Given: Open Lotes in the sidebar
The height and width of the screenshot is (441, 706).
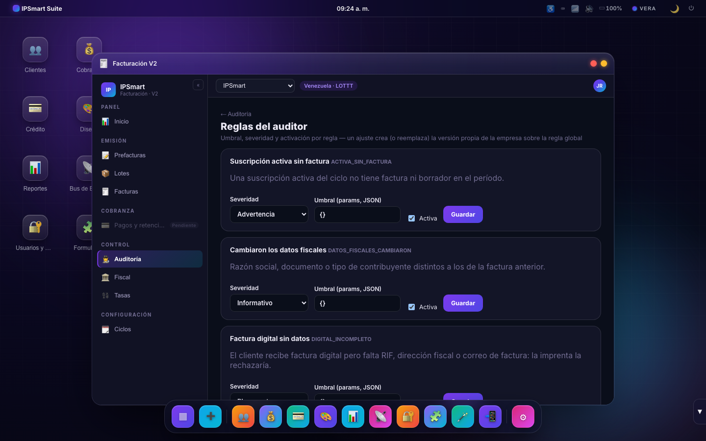Looking at the screenshot, I should tap(150, 173).
